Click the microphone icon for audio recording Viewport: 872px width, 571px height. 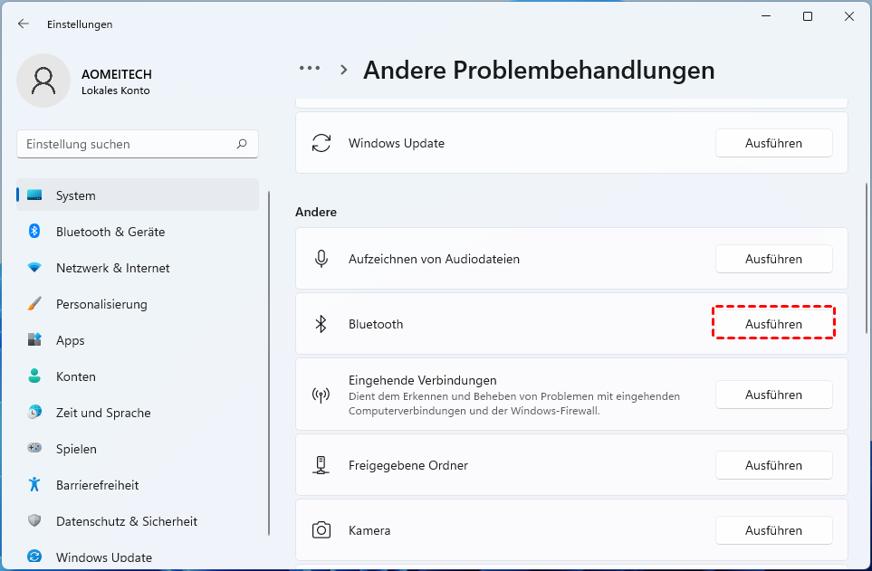(321, 259)
